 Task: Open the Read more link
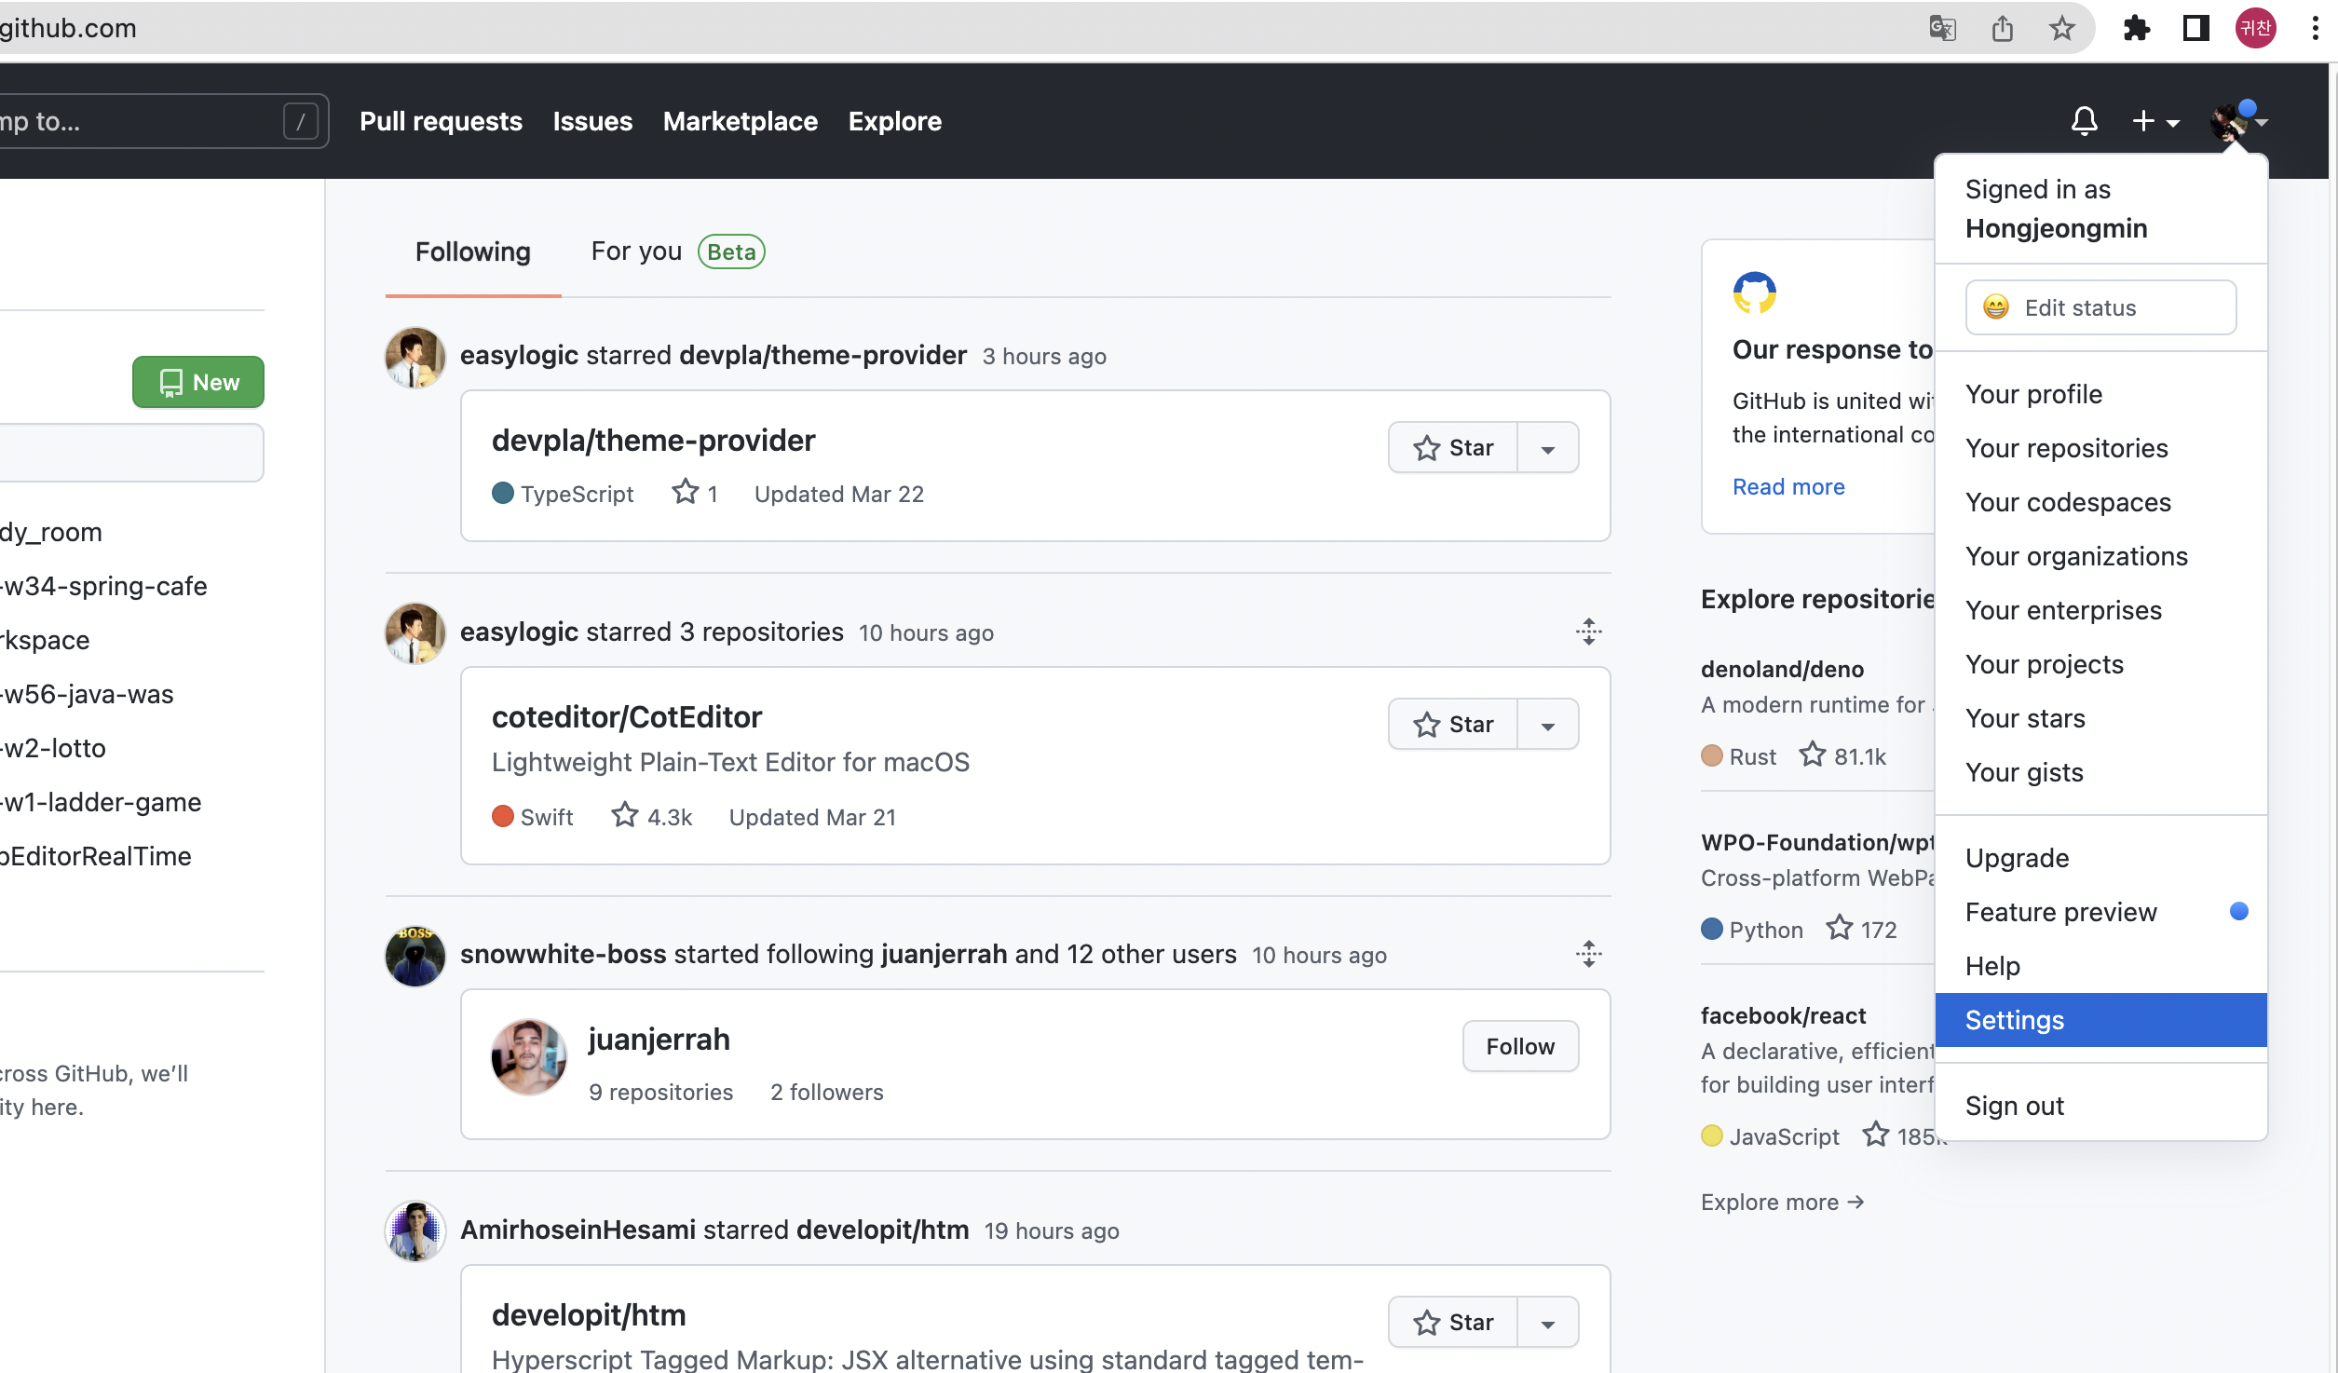click(1787, 486)
